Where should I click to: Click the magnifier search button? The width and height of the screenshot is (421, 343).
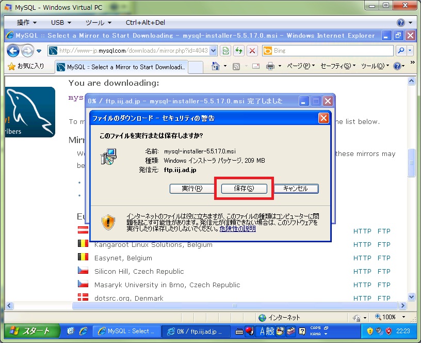401,51
